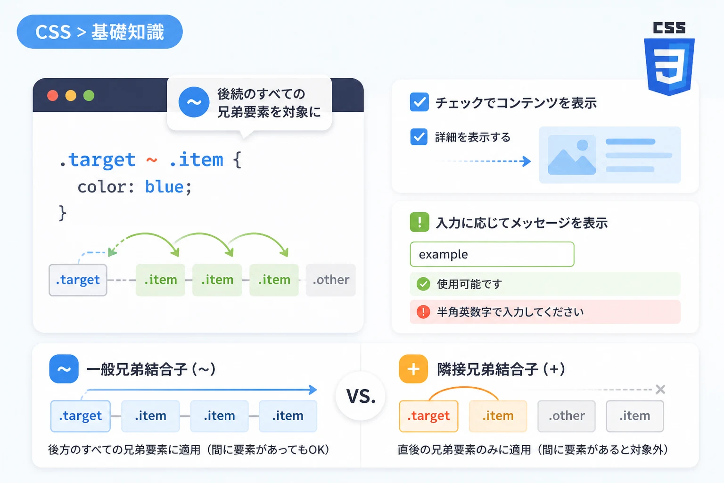The width and height of the screenshot is (724, 483).
Task: Click the yellow dot in the window title bar
Action: tap(71, 96)
